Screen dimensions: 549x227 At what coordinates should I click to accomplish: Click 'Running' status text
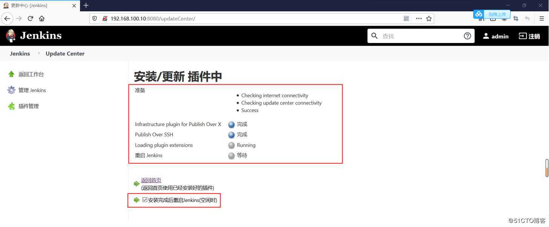[246, 145]
